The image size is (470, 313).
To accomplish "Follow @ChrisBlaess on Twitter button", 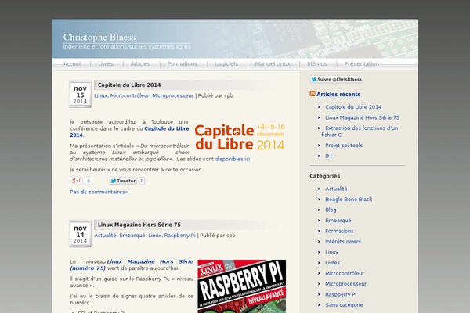I will click(336, 79).
